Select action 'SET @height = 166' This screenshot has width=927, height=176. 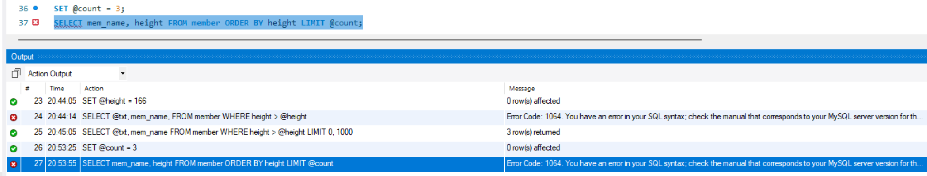(x=115, y=101)
